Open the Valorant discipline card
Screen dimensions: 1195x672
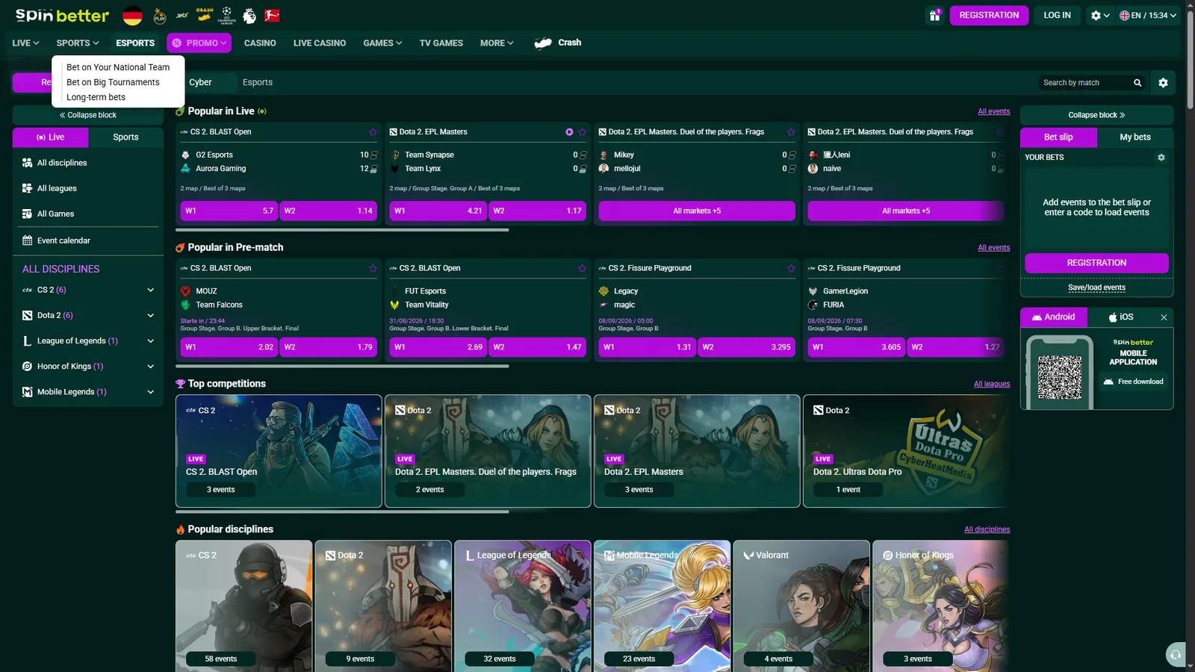coord(801,606)
